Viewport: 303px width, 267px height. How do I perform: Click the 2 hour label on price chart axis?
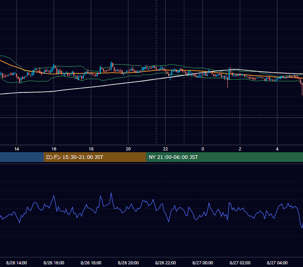pos(240,149)
